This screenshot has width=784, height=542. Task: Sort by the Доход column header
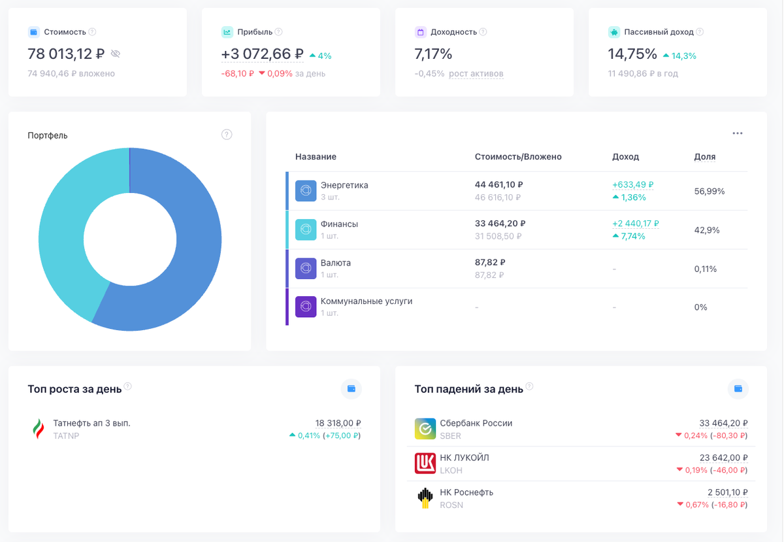625,157
